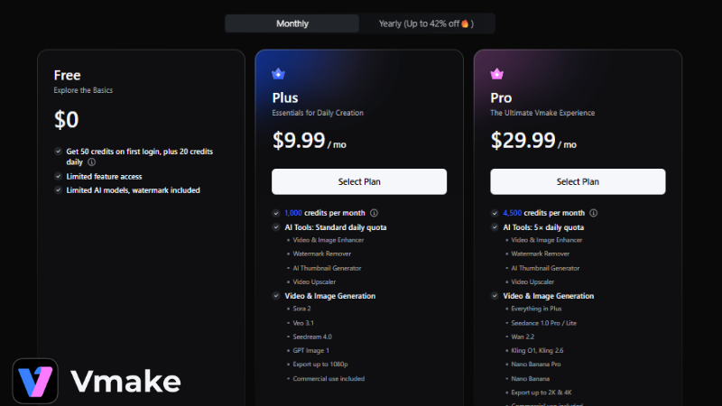Click the Vmake logo icon
The height and width of the screenshot is (406, 722).
coord(36,381)
